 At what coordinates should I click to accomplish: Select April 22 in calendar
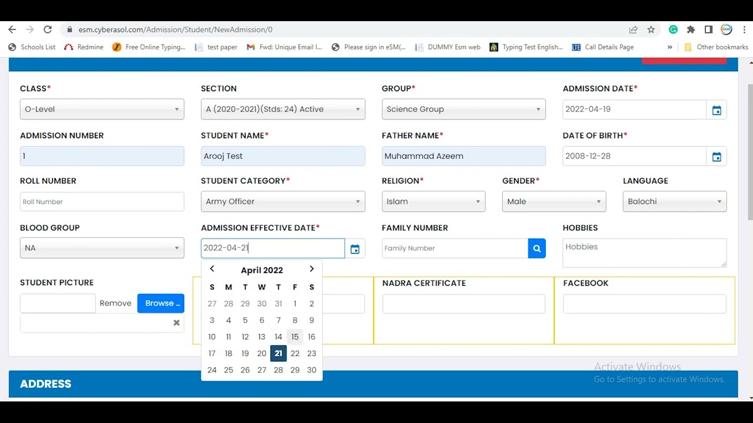coord(295,353)
